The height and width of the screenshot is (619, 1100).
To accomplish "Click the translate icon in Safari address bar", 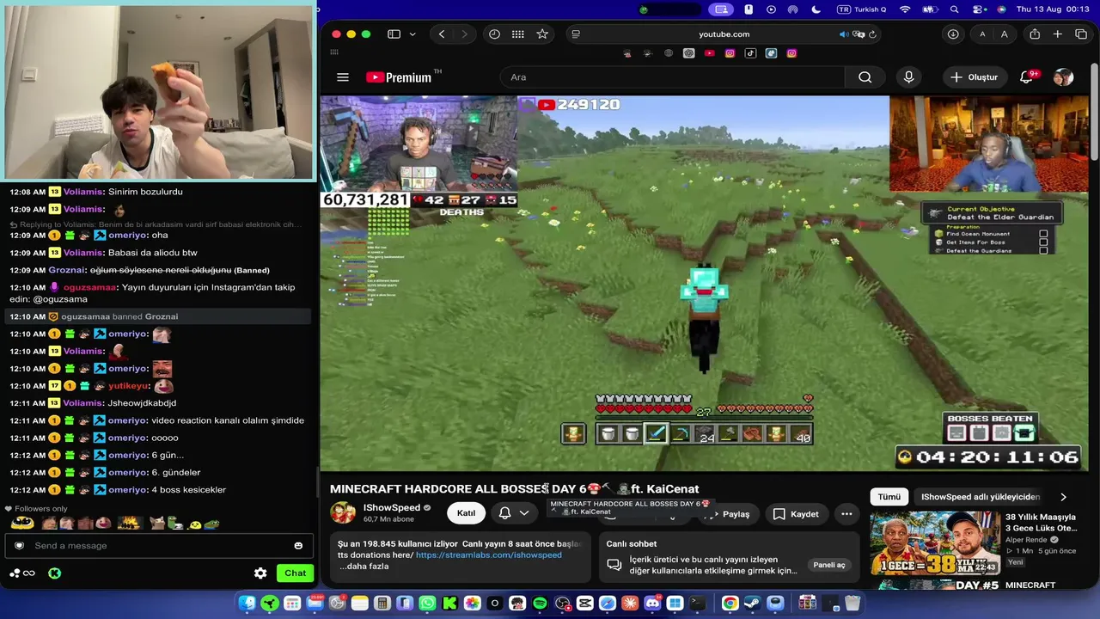I will pos(859,34).
